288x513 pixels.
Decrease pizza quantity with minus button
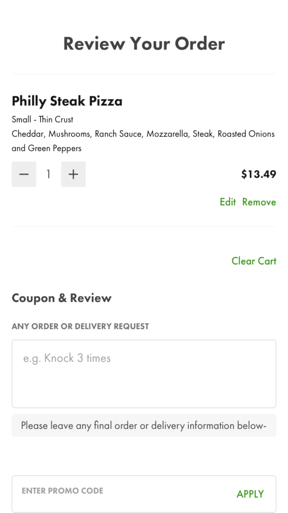[x=24, y=174]
